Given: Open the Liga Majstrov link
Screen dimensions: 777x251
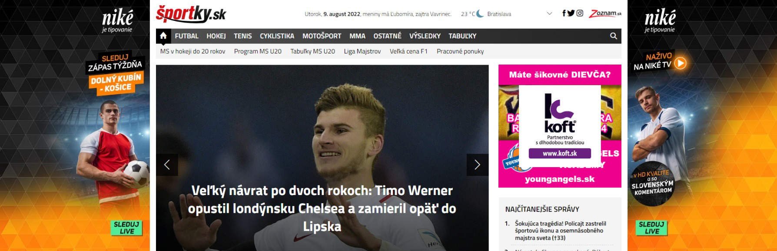Looking at the screenshot, I should [x=362, y=51].
